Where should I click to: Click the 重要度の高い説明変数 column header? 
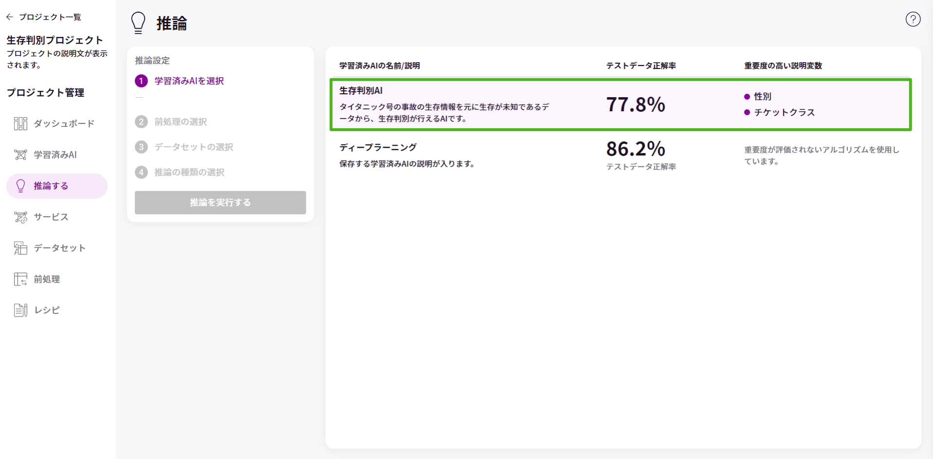[x=783, y=66]
